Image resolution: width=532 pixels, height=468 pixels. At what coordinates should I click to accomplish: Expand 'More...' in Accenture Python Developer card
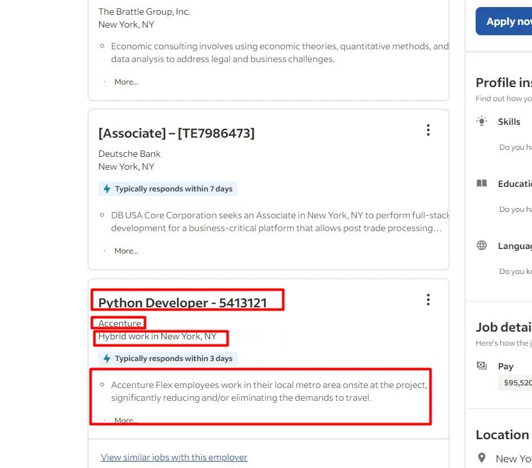click(x=126, y=421)
